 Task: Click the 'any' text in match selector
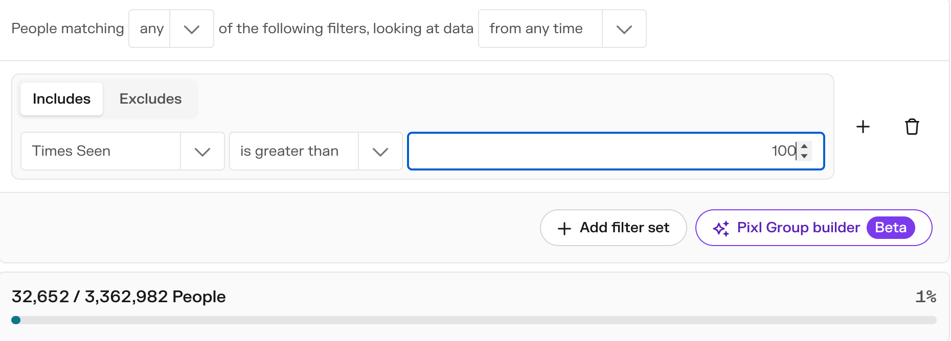point(152,29)
